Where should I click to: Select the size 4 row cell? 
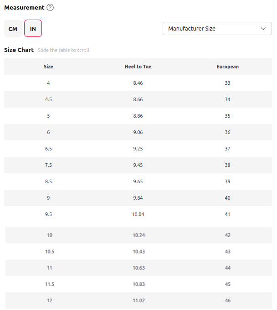click(x=48, y=83)
